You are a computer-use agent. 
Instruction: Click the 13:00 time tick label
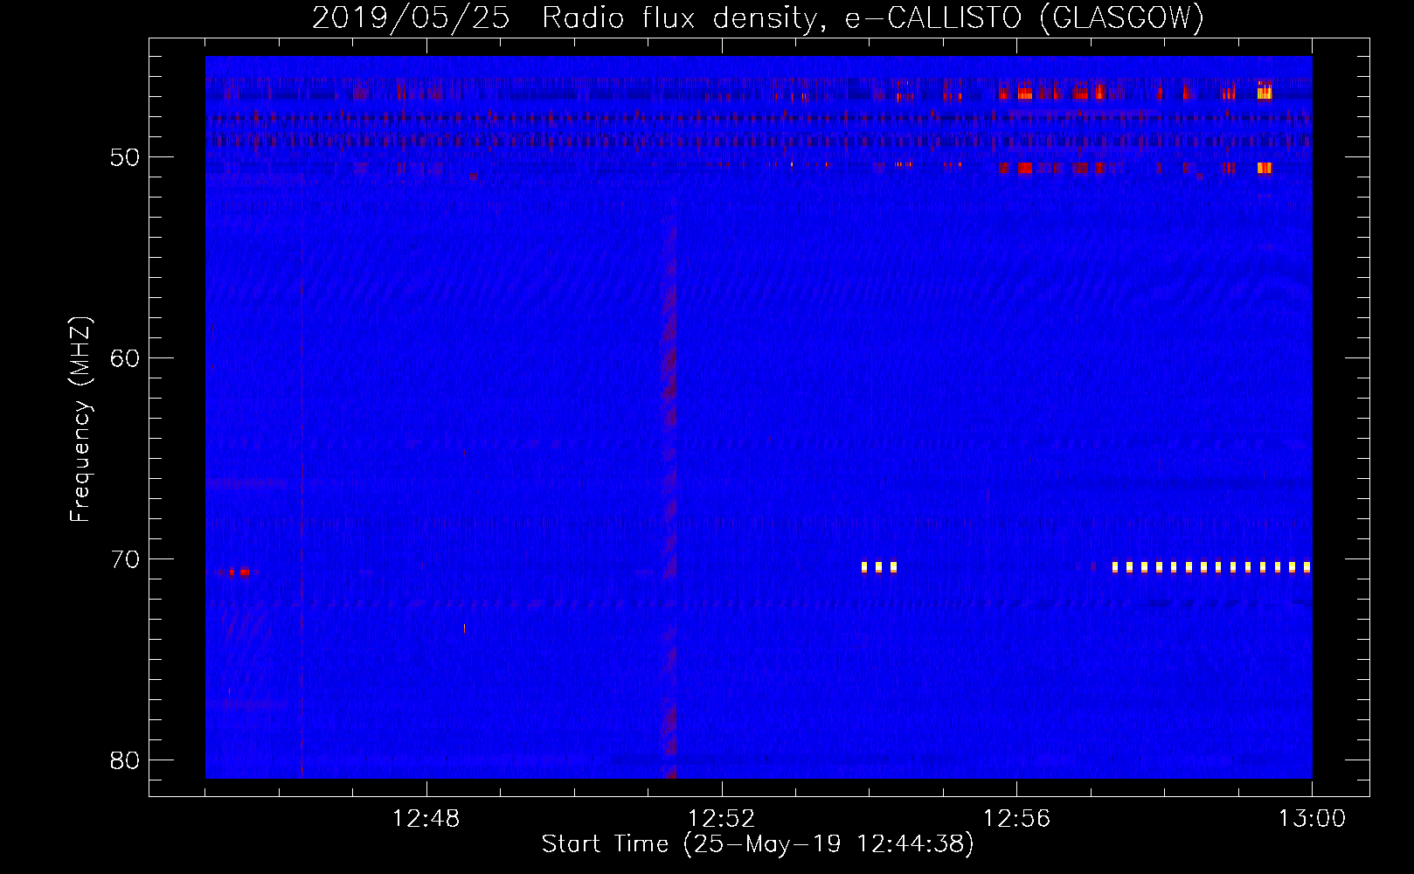click(1312, 819)
